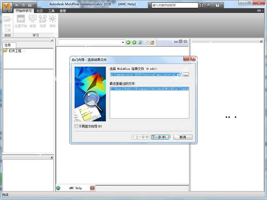
Task: Click the 取消 cancel button
Action: (x=183, y=137)
